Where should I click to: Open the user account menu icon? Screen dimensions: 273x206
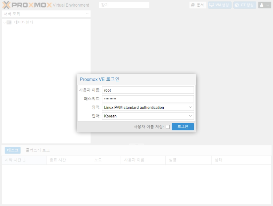[265, 5]
